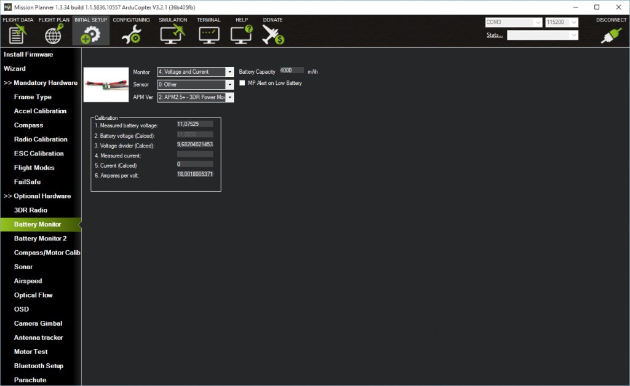Click the Disconnect plug icon
This screenshot has height=386, width=630.
coord(611,35)
